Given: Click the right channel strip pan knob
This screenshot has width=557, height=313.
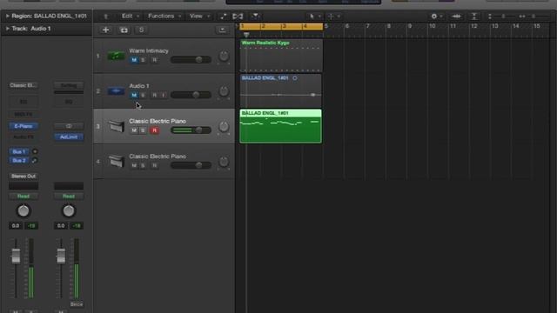Looking at the screenshot, I should pyautogui.click(x=69, y=210).
